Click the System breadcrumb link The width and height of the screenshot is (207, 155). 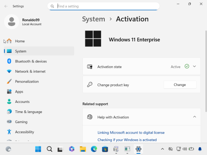point(94,19)
